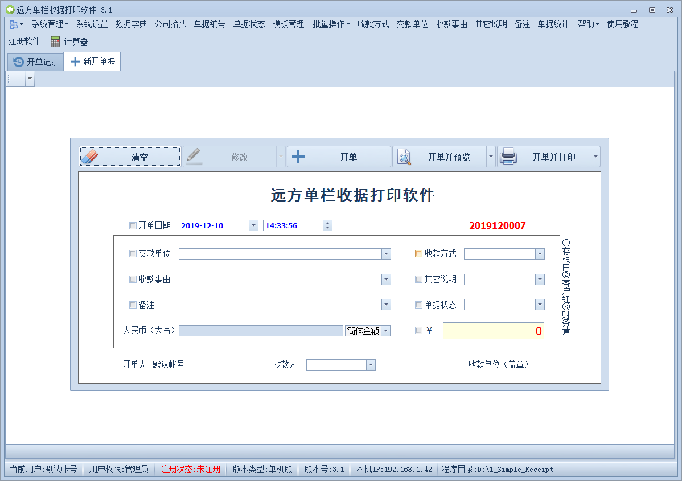This screenshot has height=481, width=682.
Task: Click the 开单 button
Action: pos(339,157)
